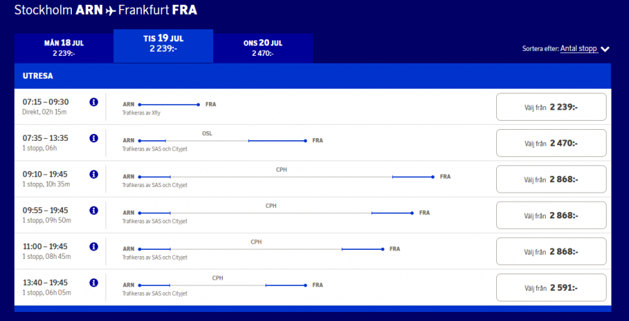Click the OSL stopover route diagram
This screenshot has width=629, height=321.
coord(222,140)
